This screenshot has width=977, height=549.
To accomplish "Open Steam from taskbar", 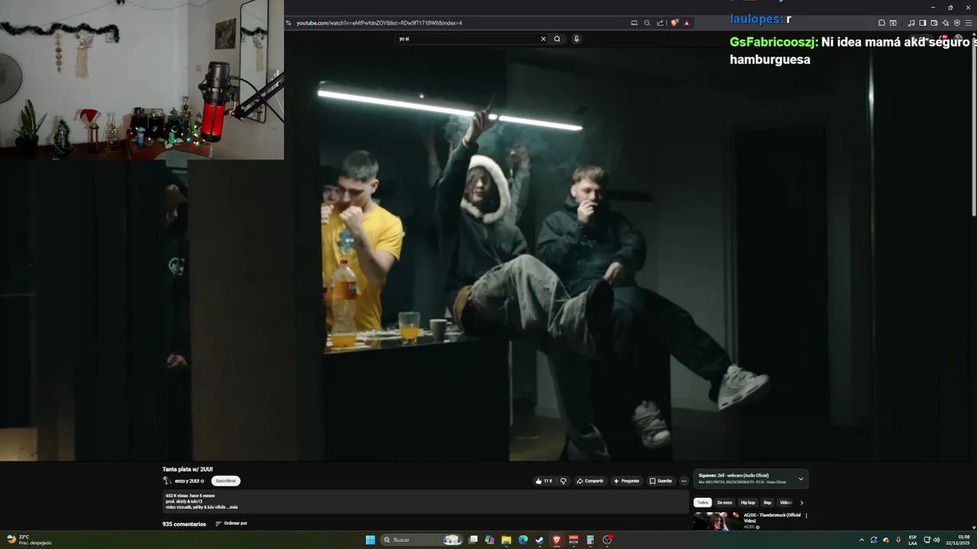I will [x=540, y=540].
